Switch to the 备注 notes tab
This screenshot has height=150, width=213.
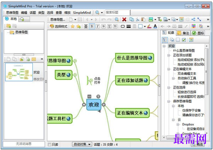183,33
